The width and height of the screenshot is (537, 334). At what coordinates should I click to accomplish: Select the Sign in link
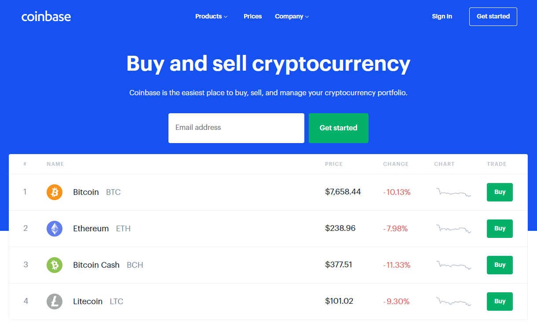point(442,16)
